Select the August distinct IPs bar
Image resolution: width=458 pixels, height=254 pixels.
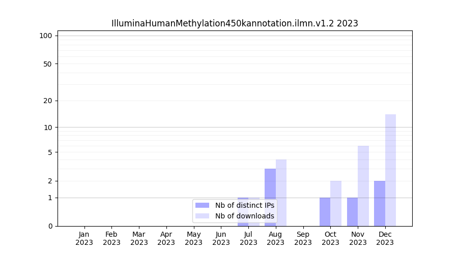(270, 197)
